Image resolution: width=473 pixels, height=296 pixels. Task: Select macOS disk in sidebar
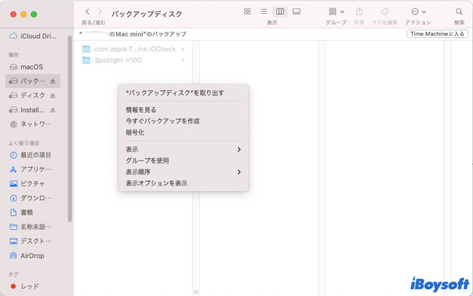27,67
